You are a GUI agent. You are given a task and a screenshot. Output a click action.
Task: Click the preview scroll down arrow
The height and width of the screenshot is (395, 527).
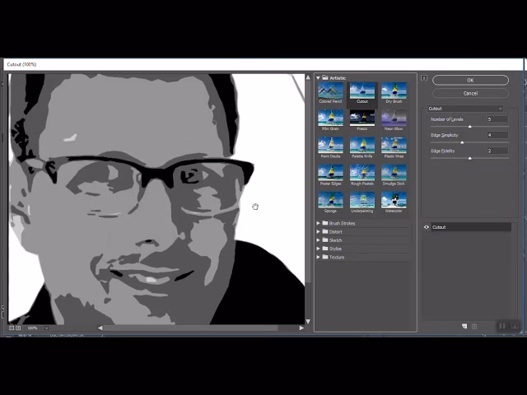click(x=308, y=322)
